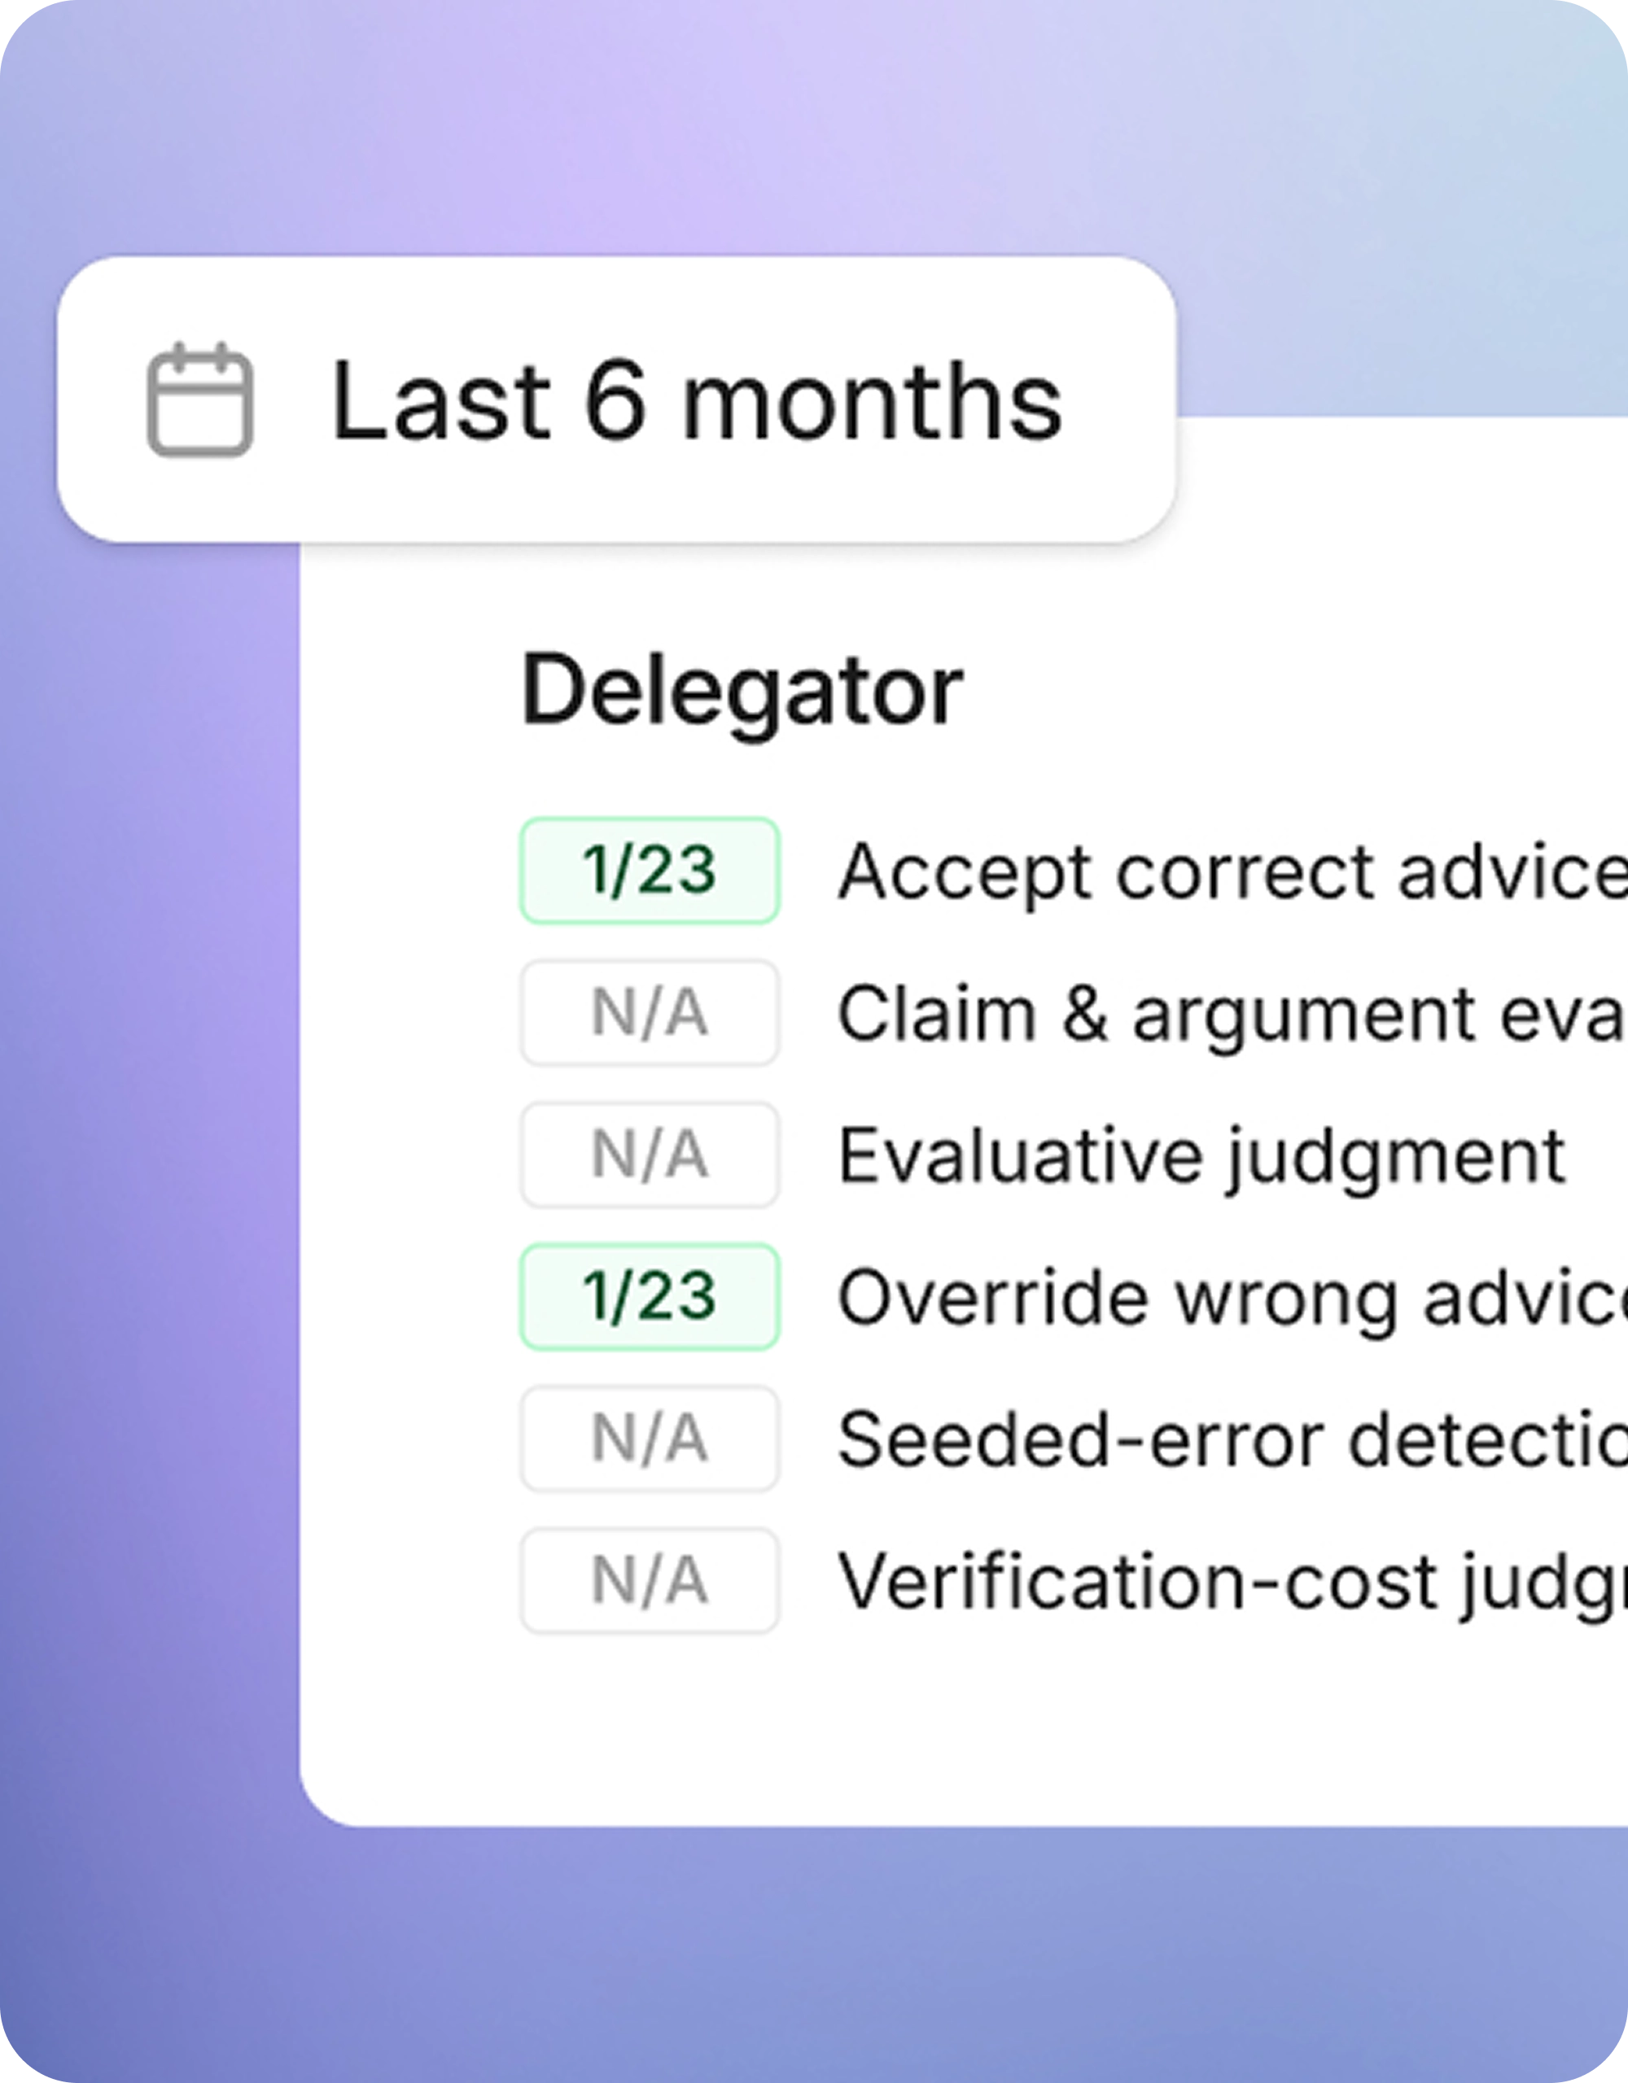
Task: Click the N/A badge beside Seeded-error detection
Action: point(650,1439)
